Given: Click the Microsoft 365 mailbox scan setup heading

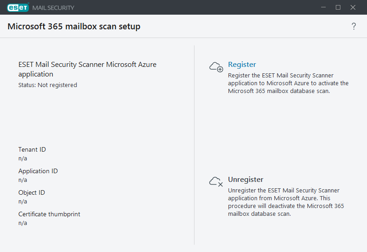Looking at the screenshot, I should (x=74, y=27).
